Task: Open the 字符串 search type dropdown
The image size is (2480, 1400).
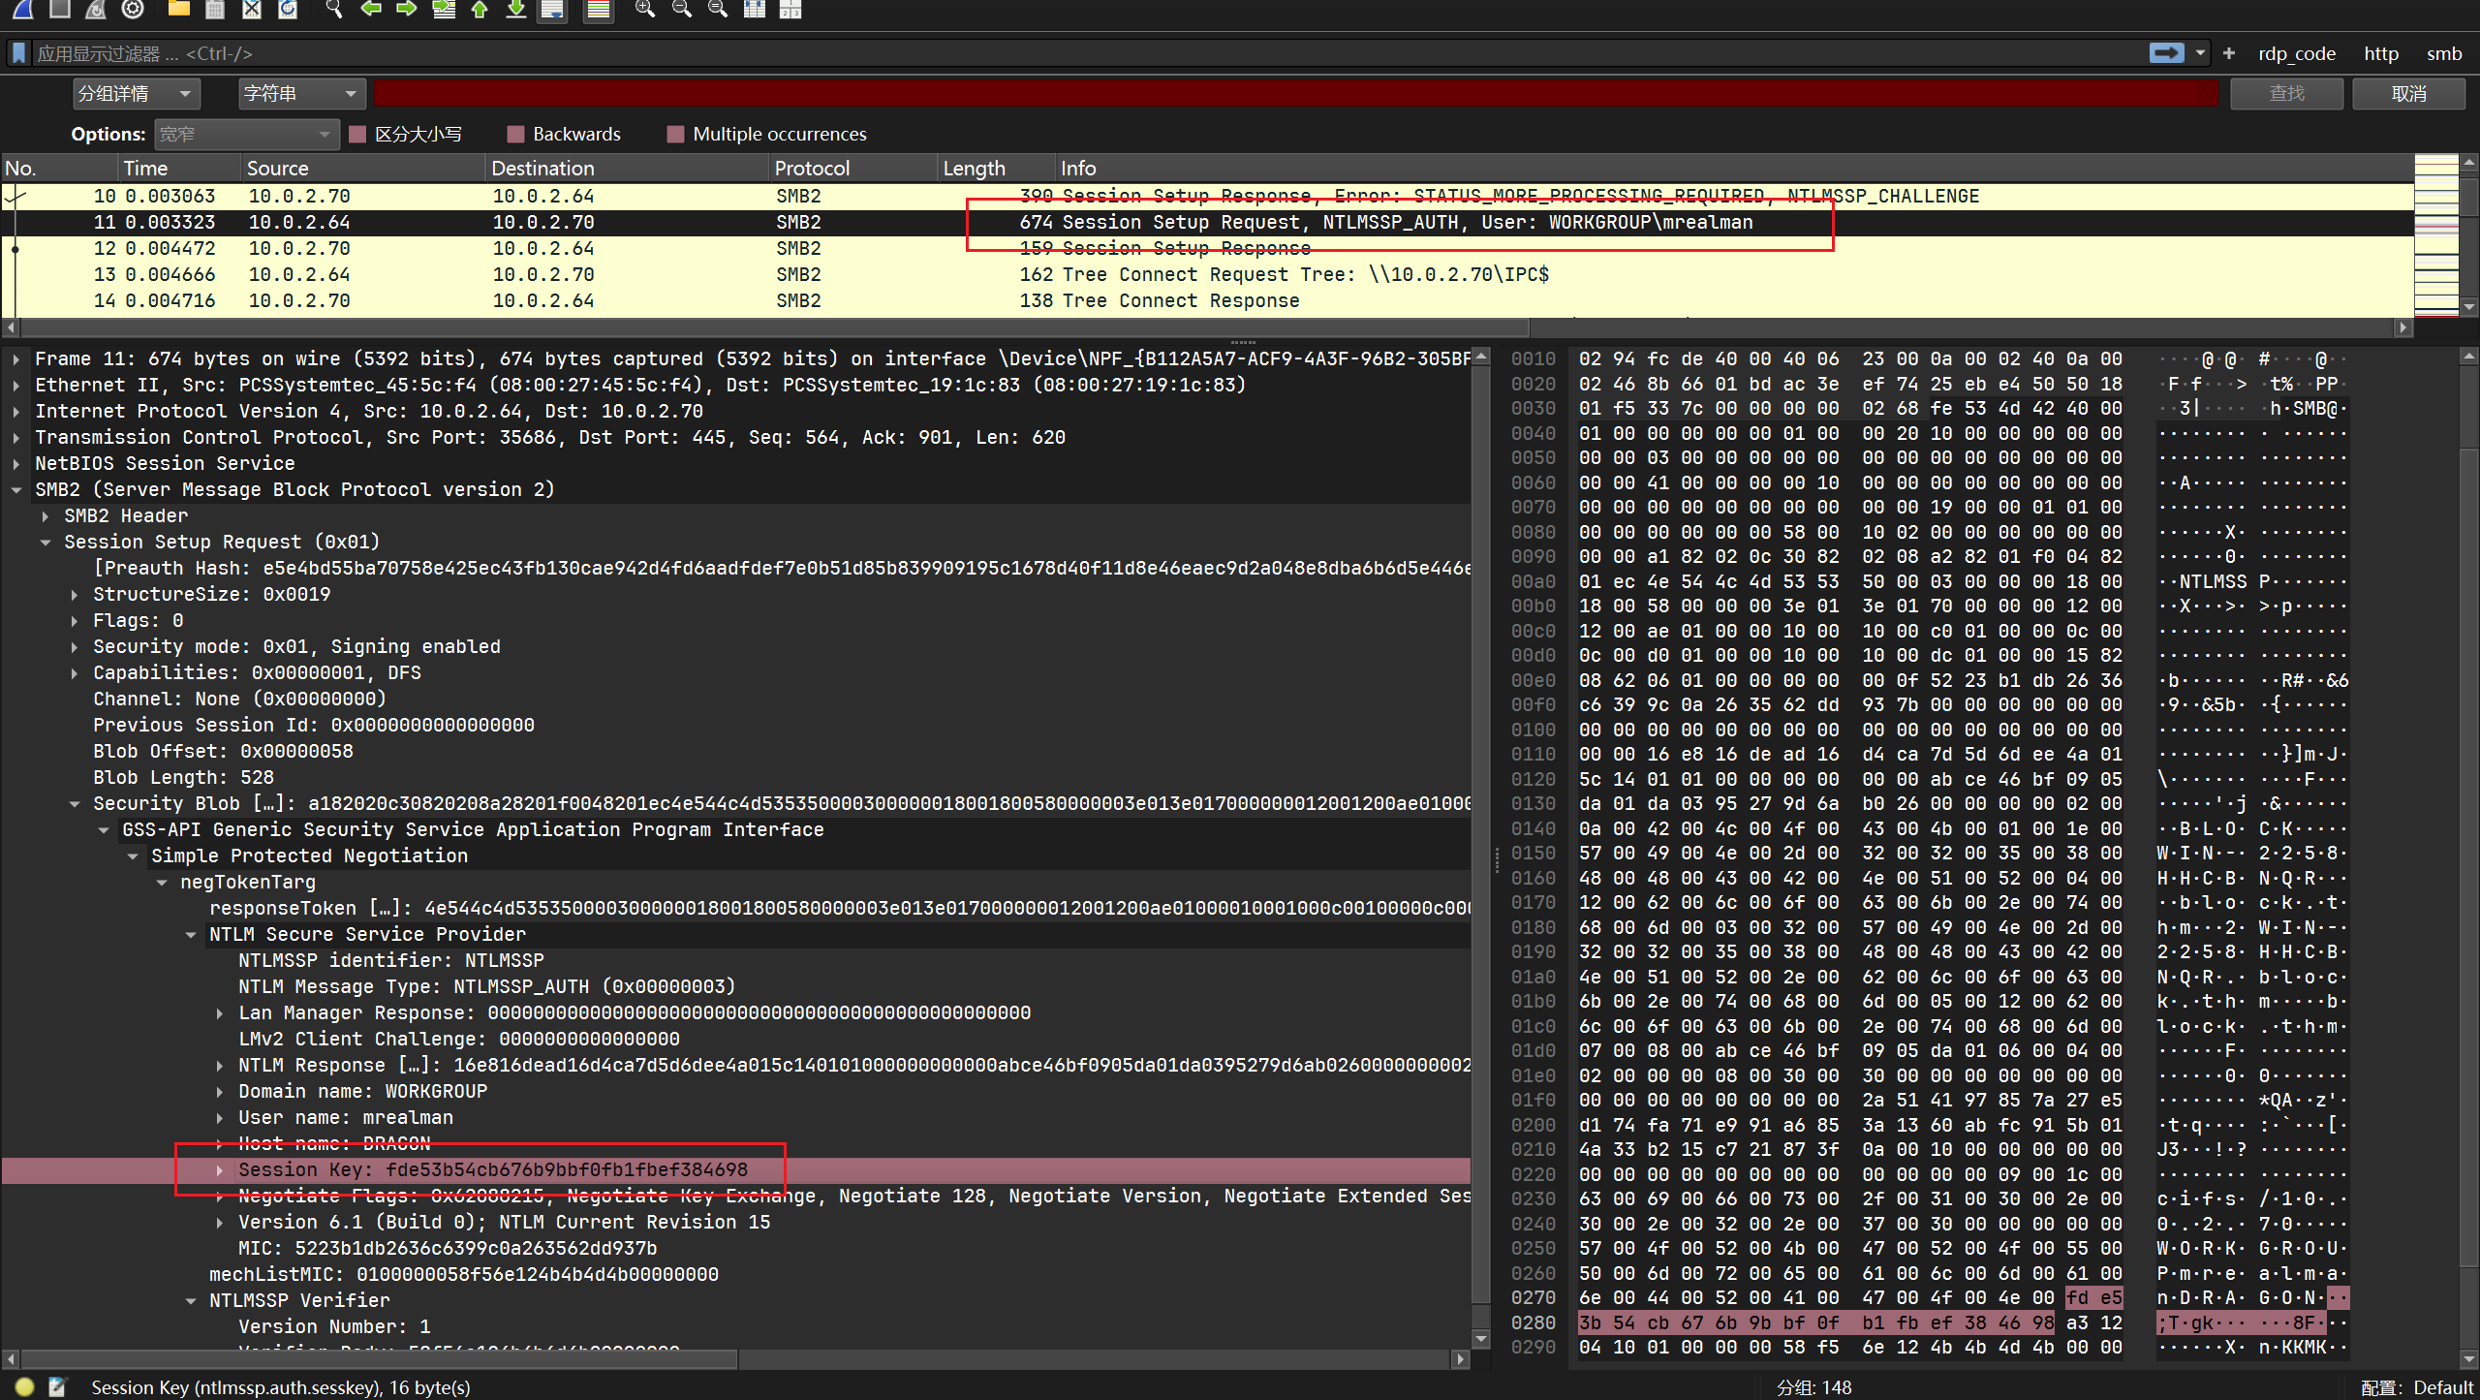Action: tap(300, 93)
